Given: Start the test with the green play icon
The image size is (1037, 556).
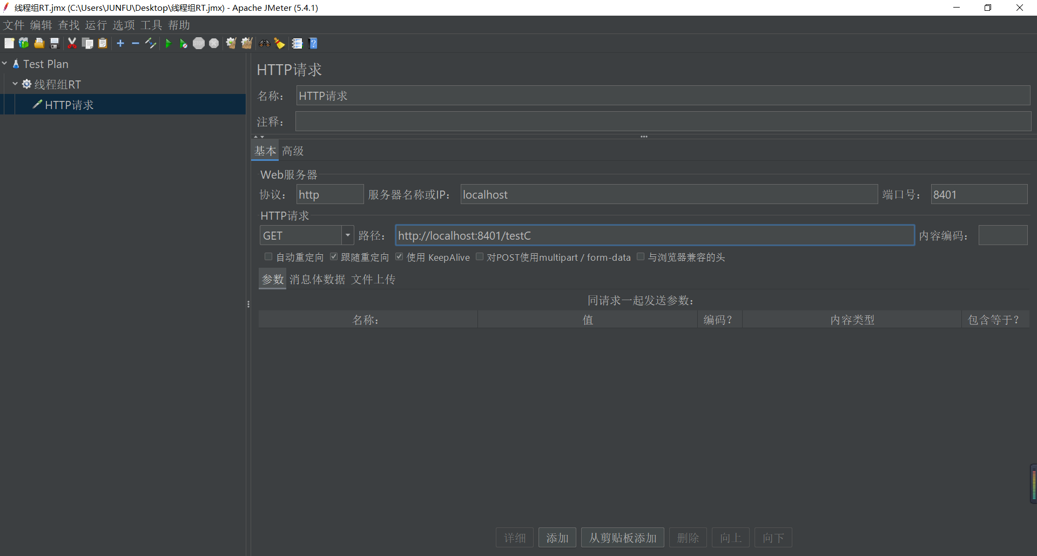Looking at the screenshot, I should click(169, 43).
